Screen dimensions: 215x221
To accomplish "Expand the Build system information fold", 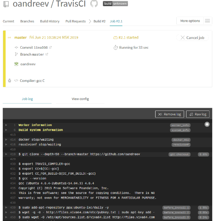I will (x=6, y=130).
